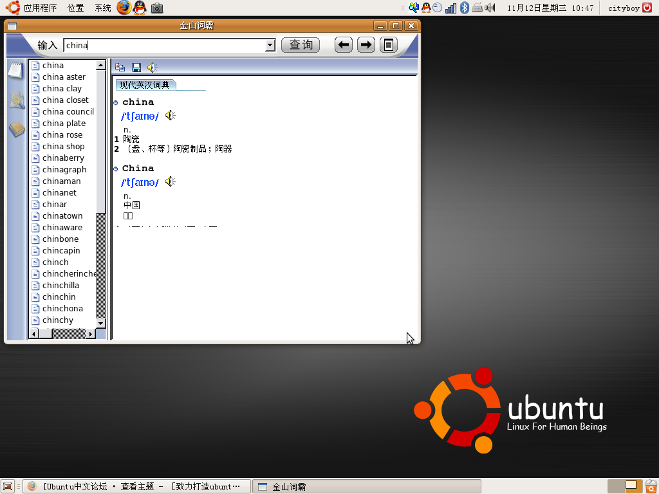Select chinch in word list
659x494 pixels.
click(55, 262)
